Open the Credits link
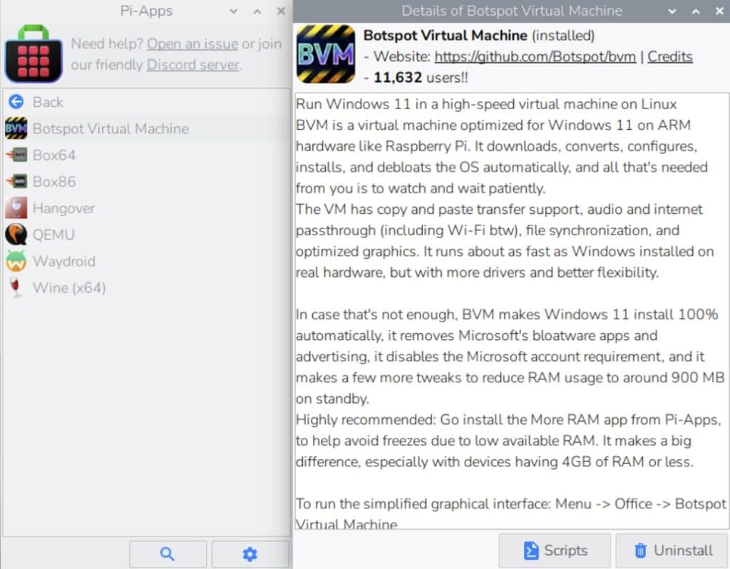 [x=669, y=57]
